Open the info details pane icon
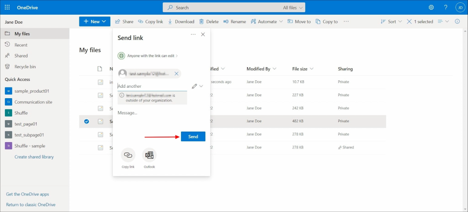468x212 pixels. pyautogui.click(x=457, y=21)
